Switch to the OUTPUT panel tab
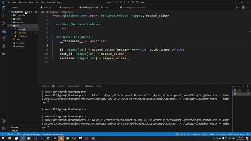The image size is (251, 141). 61,86
